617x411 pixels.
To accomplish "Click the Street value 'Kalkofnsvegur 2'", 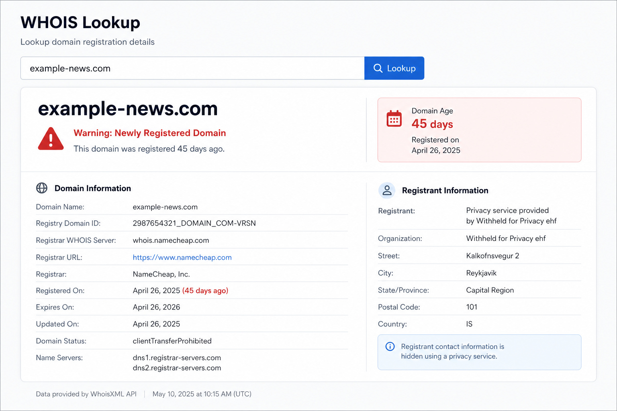I will pyautogui.click(x=492, y=256).
